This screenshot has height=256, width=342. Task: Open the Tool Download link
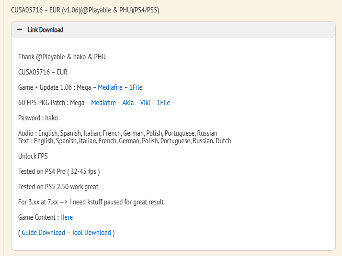pyautogui.click(x=91, y=233)
